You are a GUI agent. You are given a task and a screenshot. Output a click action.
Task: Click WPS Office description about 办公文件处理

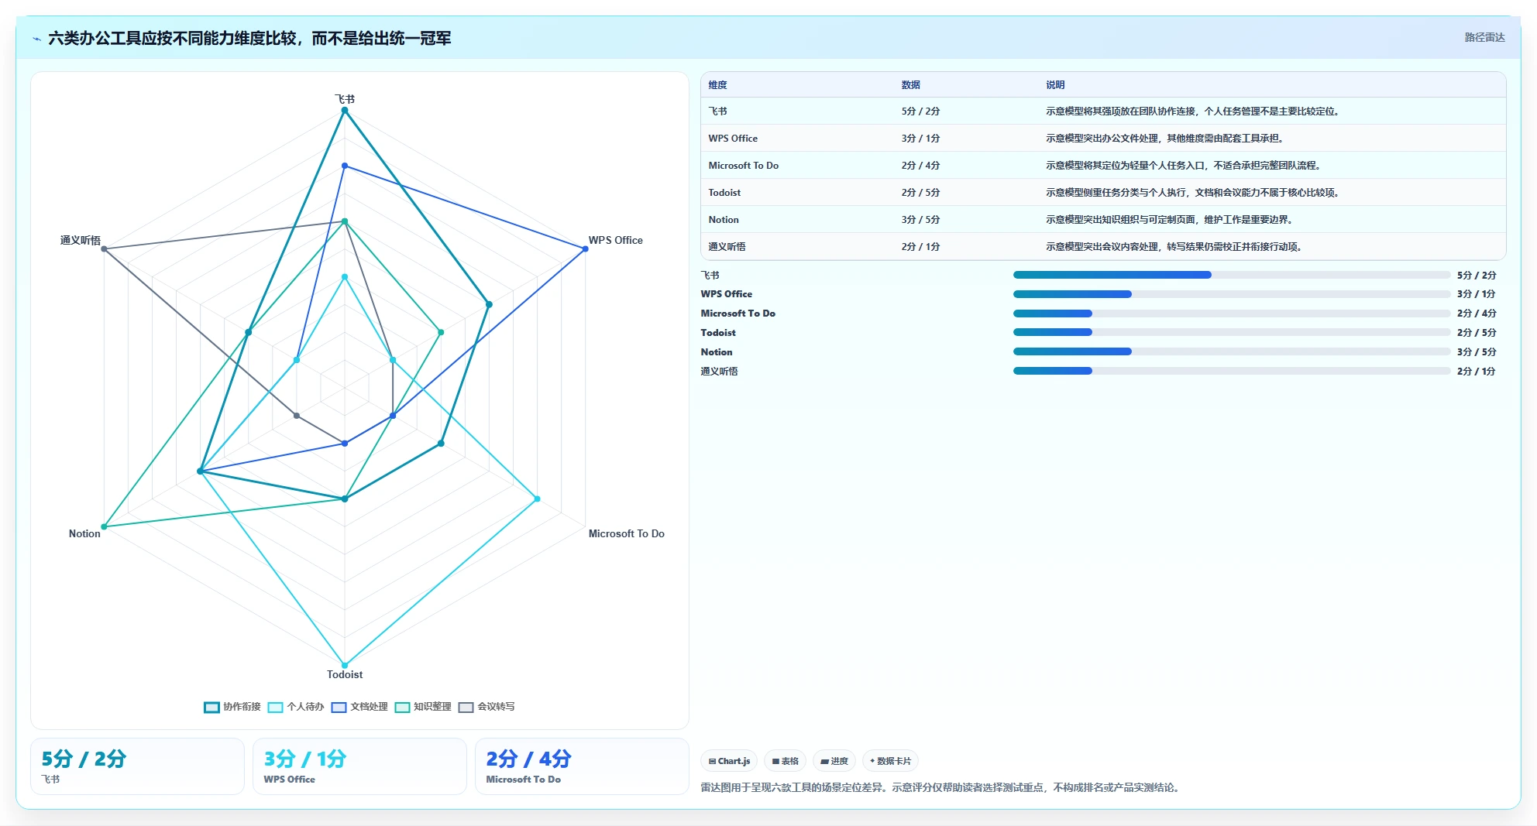[1165, 139]
